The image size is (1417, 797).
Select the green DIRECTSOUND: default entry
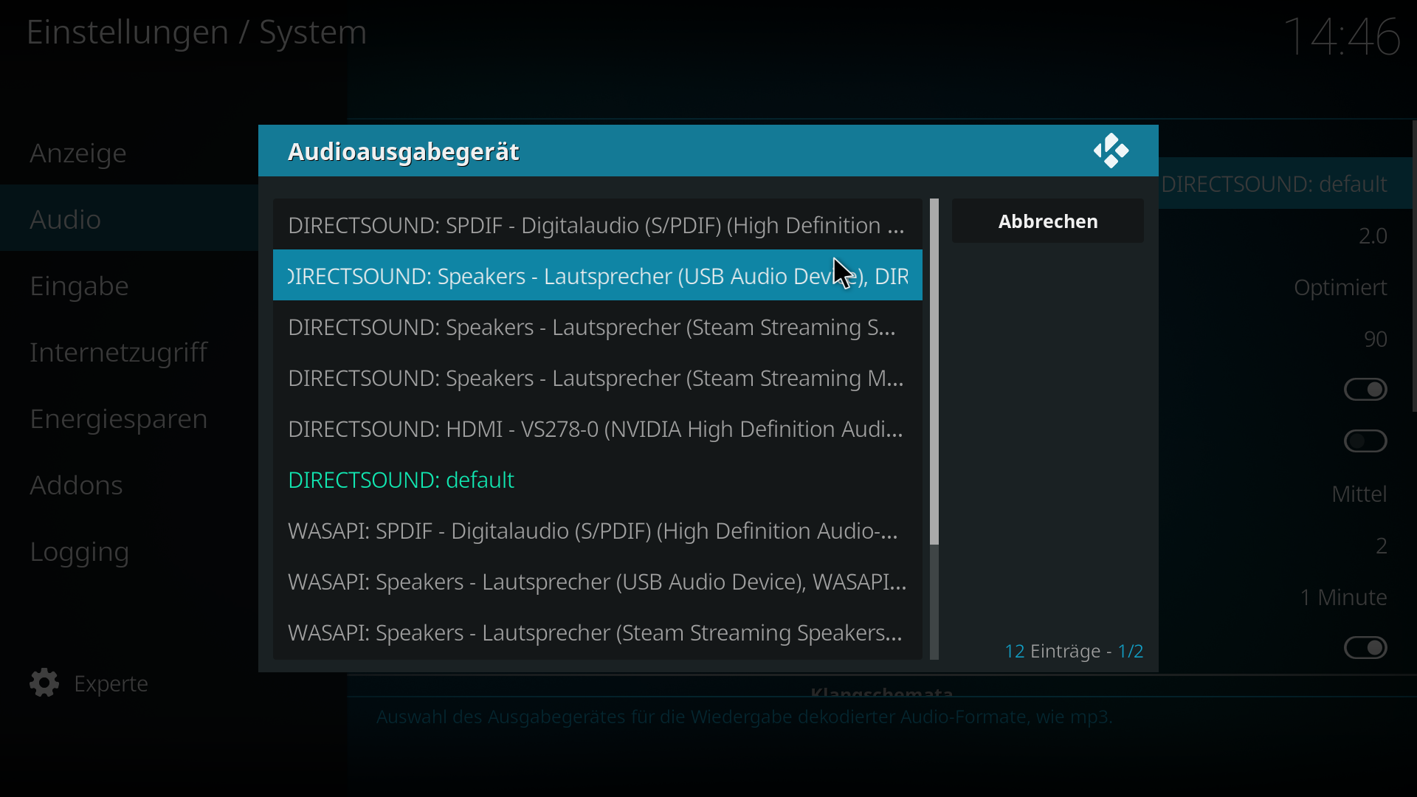click(597, 479)
